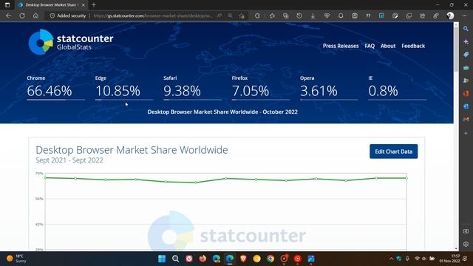
Task: Reload the page with the refresh icon
Action: coord(22,16)
